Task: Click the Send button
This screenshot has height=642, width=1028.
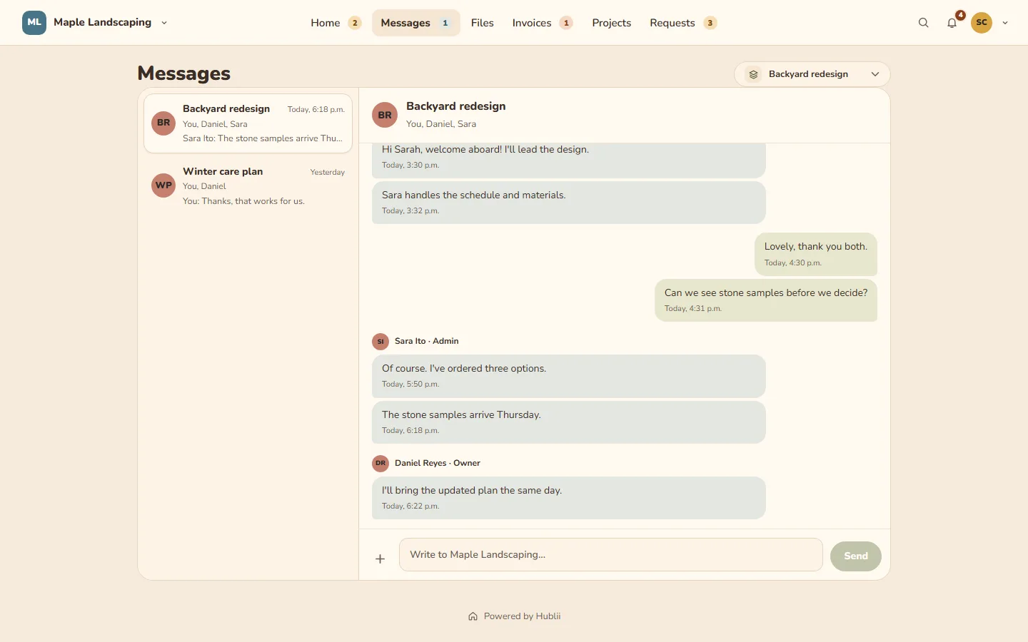Action: pyautogui.click(x=856, y=556)
